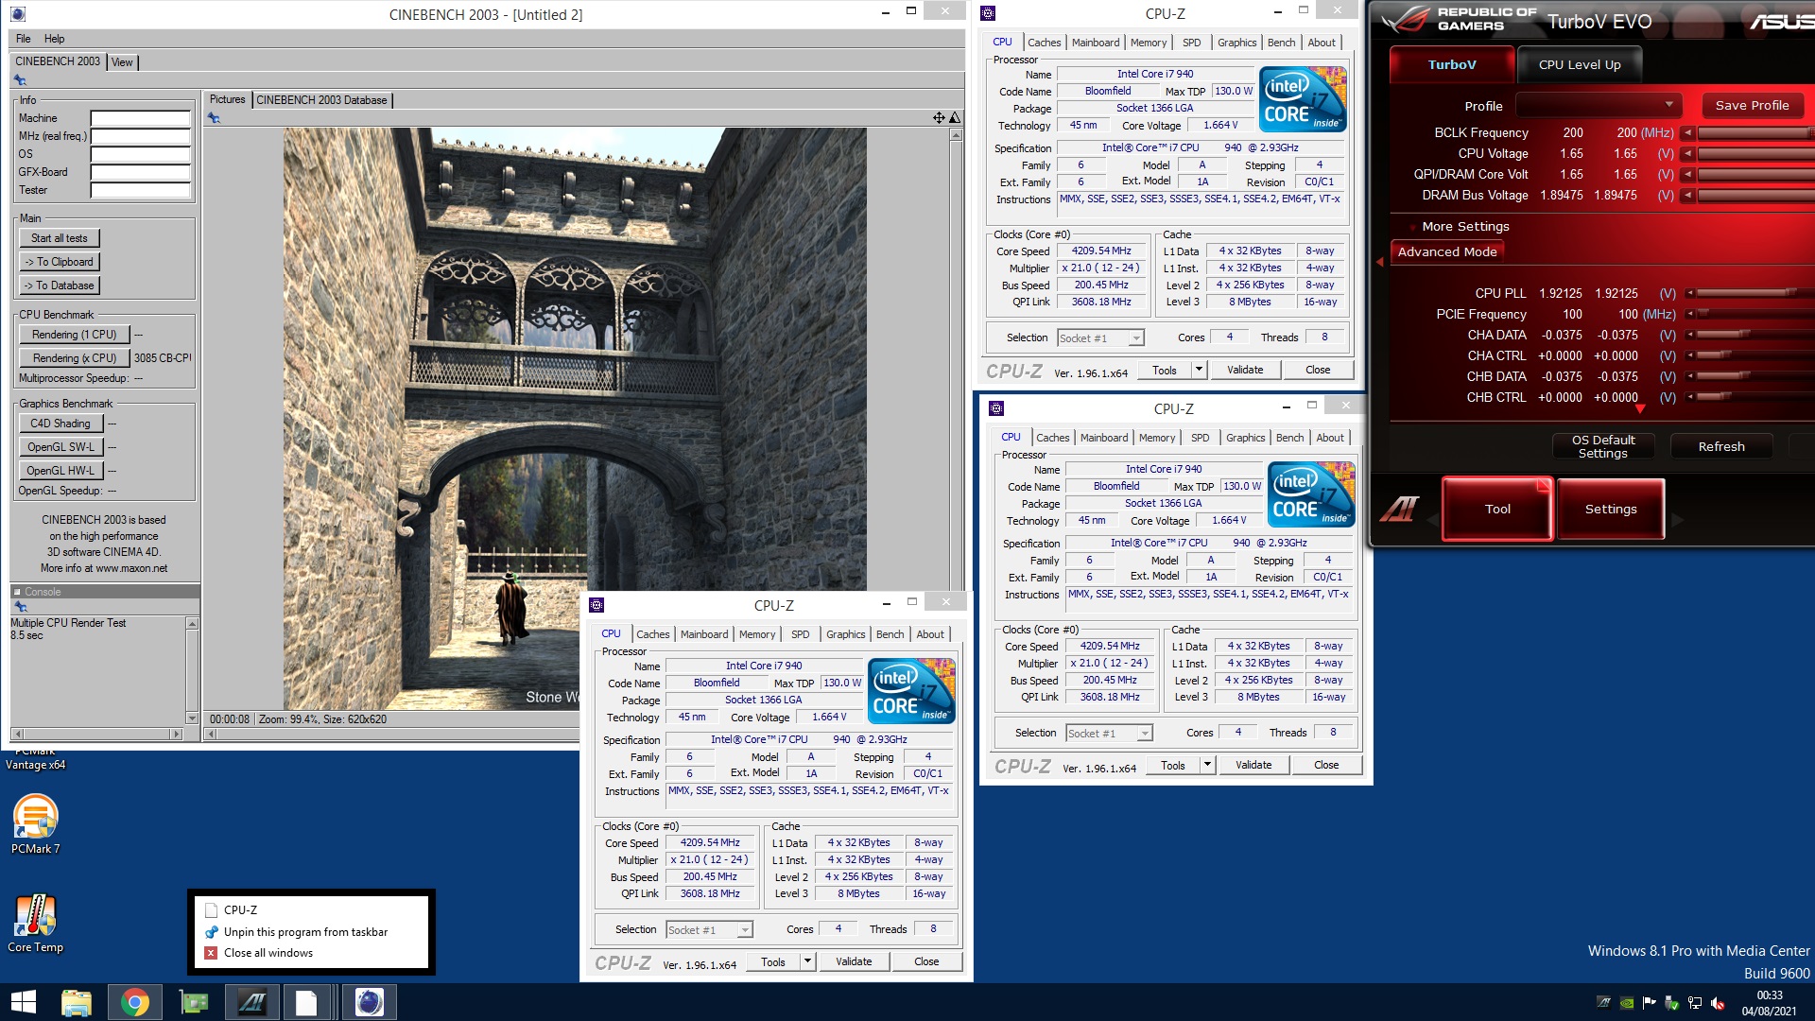Screen dimensions: 1815x1021
Task: Click the Console panel vertical scrollbar
Action: 192,670
